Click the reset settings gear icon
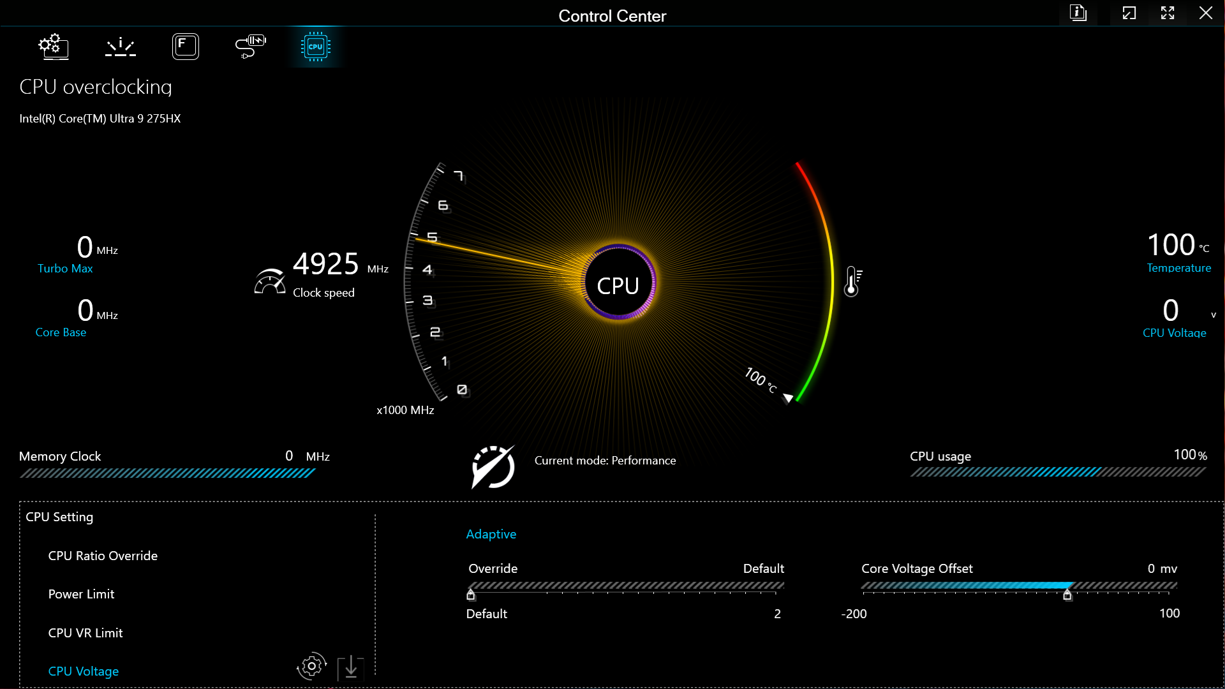The height and width of the screenshot is (689, 1225). pos(311,667)
